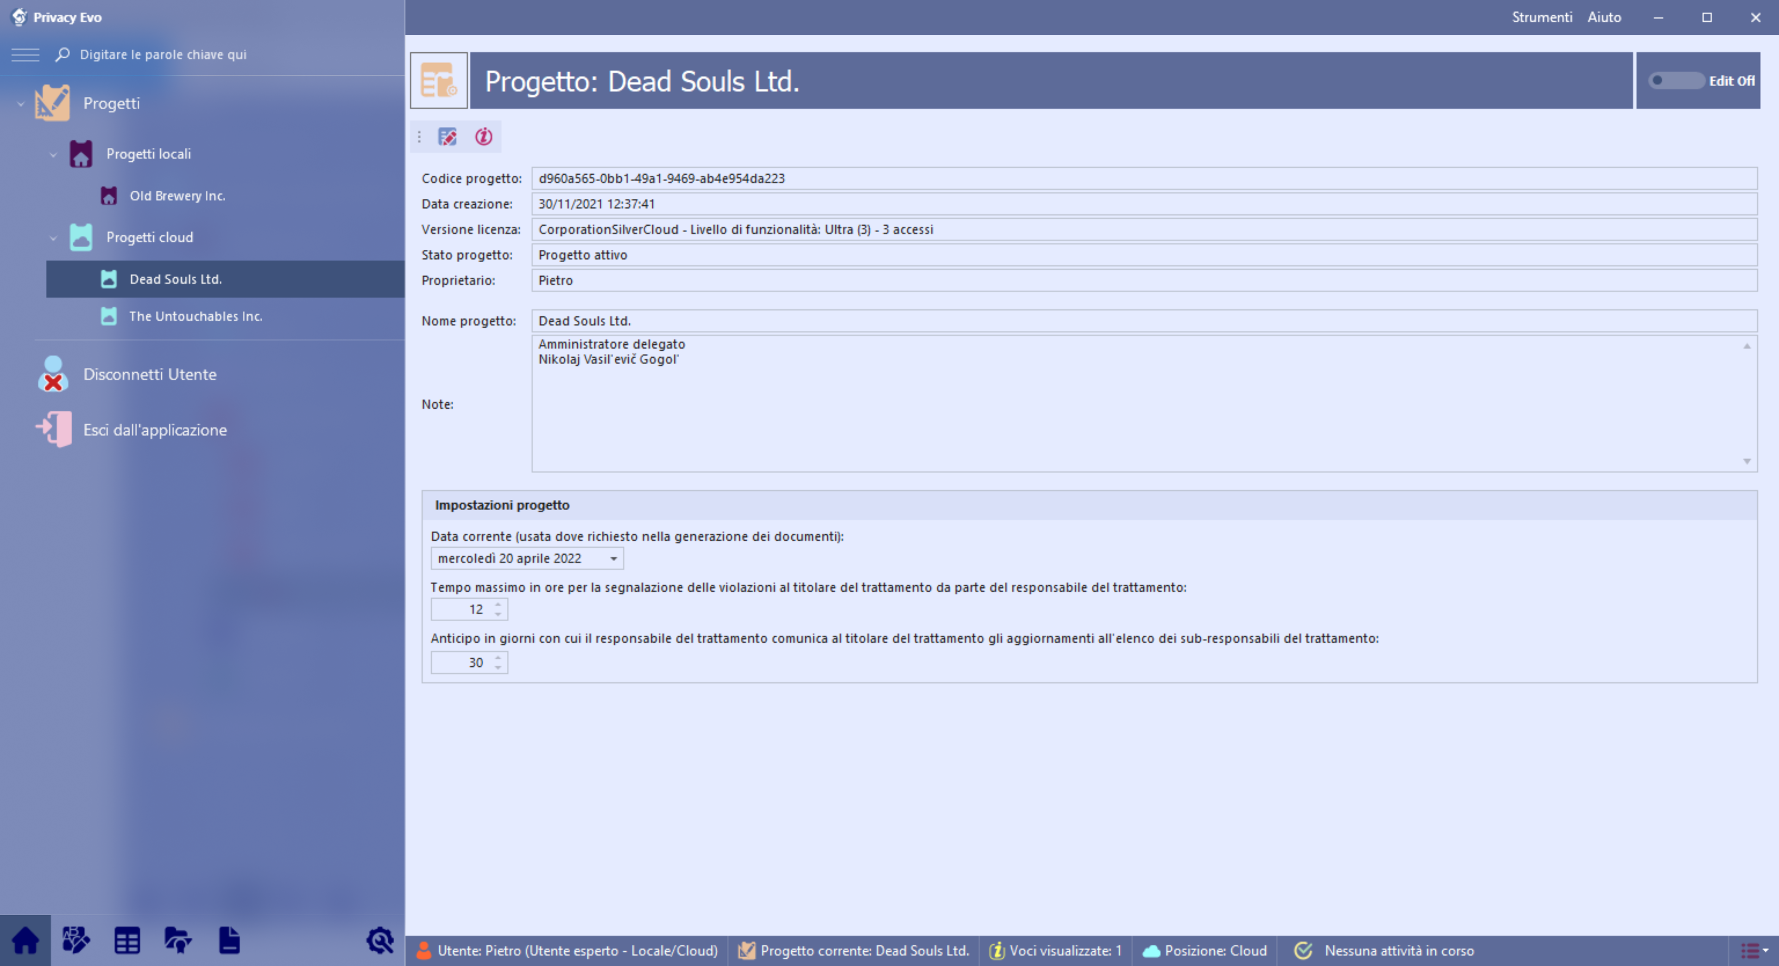Go to the Home view in bottom bar
This screenshot has height=966, width=1779.
[x=25, y=941]
